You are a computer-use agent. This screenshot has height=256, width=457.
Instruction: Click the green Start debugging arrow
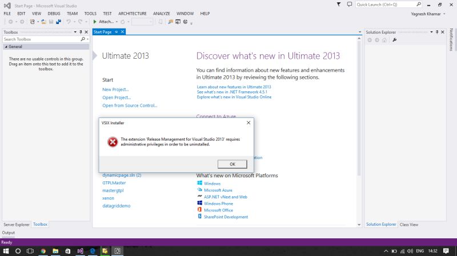(x=95, y=22)
